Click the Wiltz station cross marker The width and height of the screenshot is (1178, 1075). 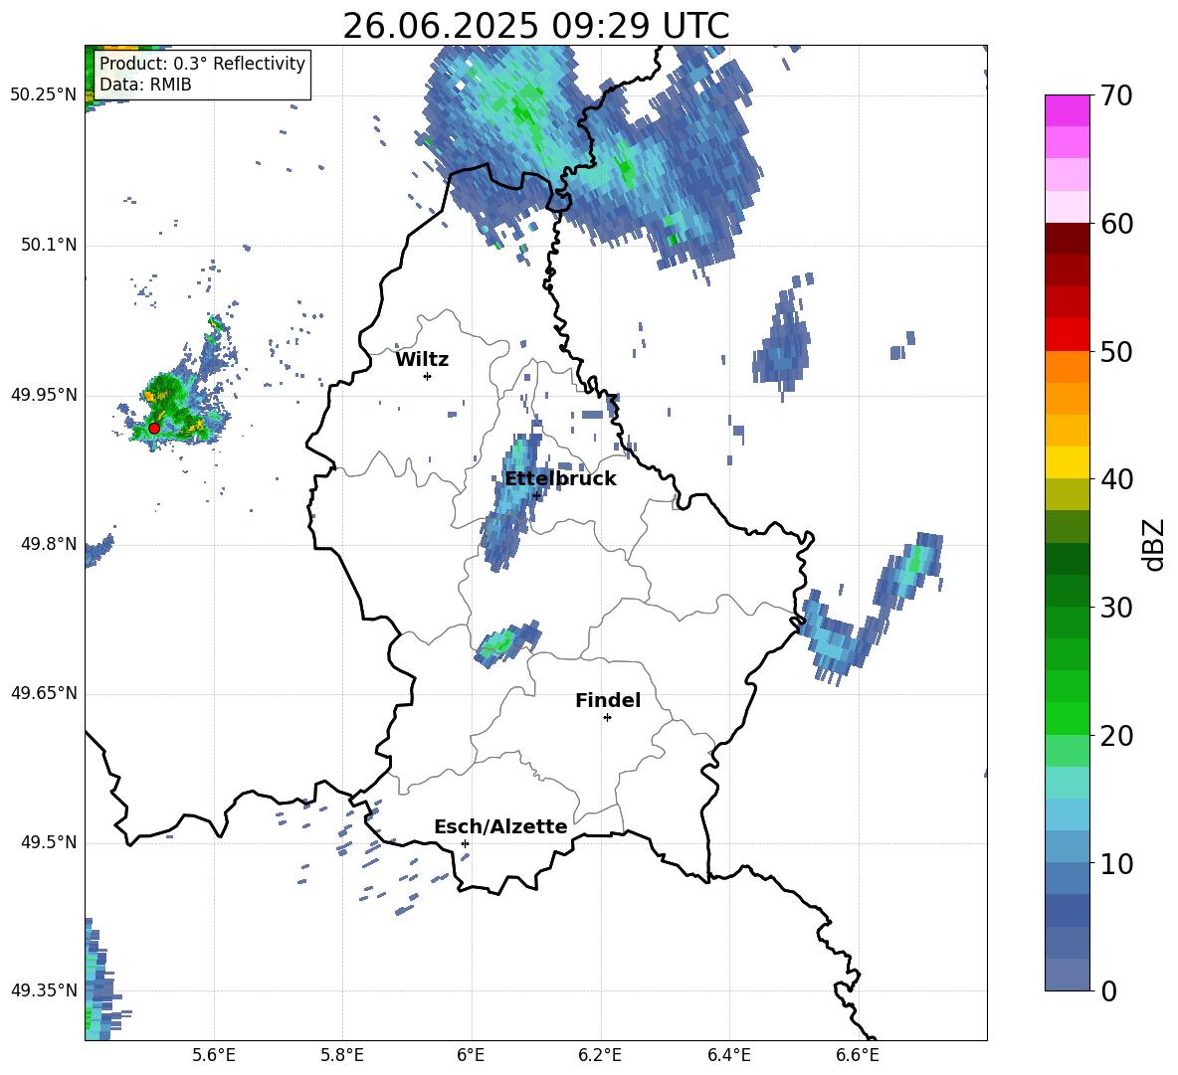click(x=427, y=376)
